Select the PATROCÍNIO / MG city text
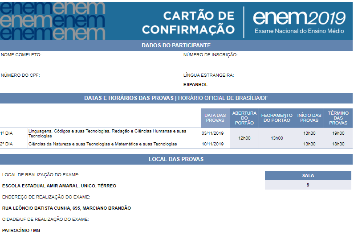The width and height of the screenshot is (358, 240). [x=21, y=230]
